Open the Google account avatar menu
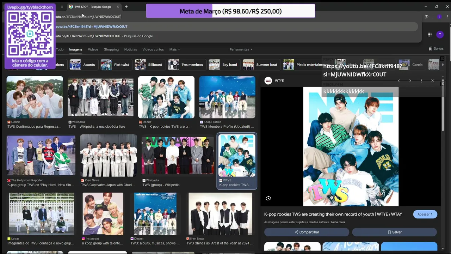Screen dimensions: 451x254 click(x=440, y=35)
